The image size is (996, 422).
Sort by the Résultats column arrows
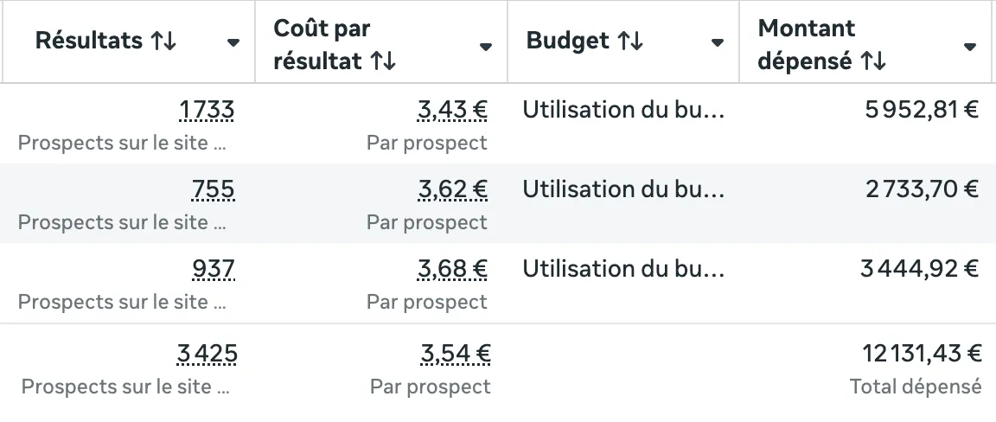[163, 42]
